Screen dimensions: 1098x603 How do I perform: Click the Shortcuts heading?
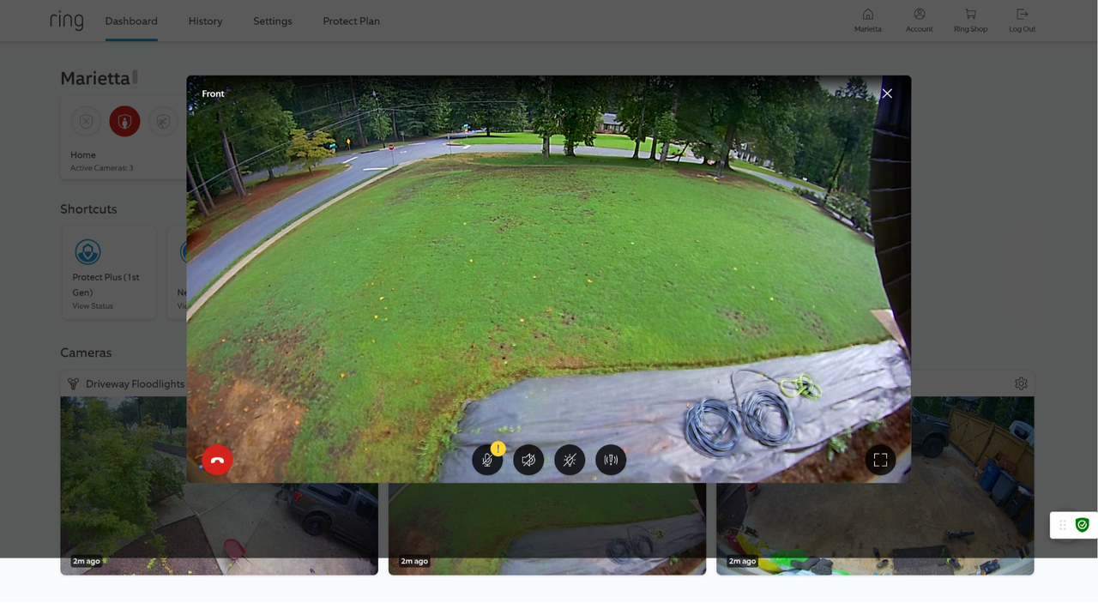point(88,209)
